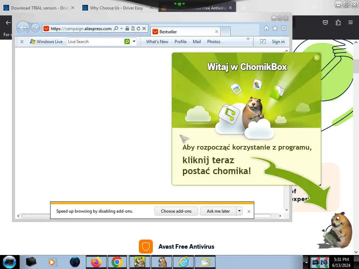
Task: Close the ChomikBox welcome popup
Action: [x=316, y=58]
